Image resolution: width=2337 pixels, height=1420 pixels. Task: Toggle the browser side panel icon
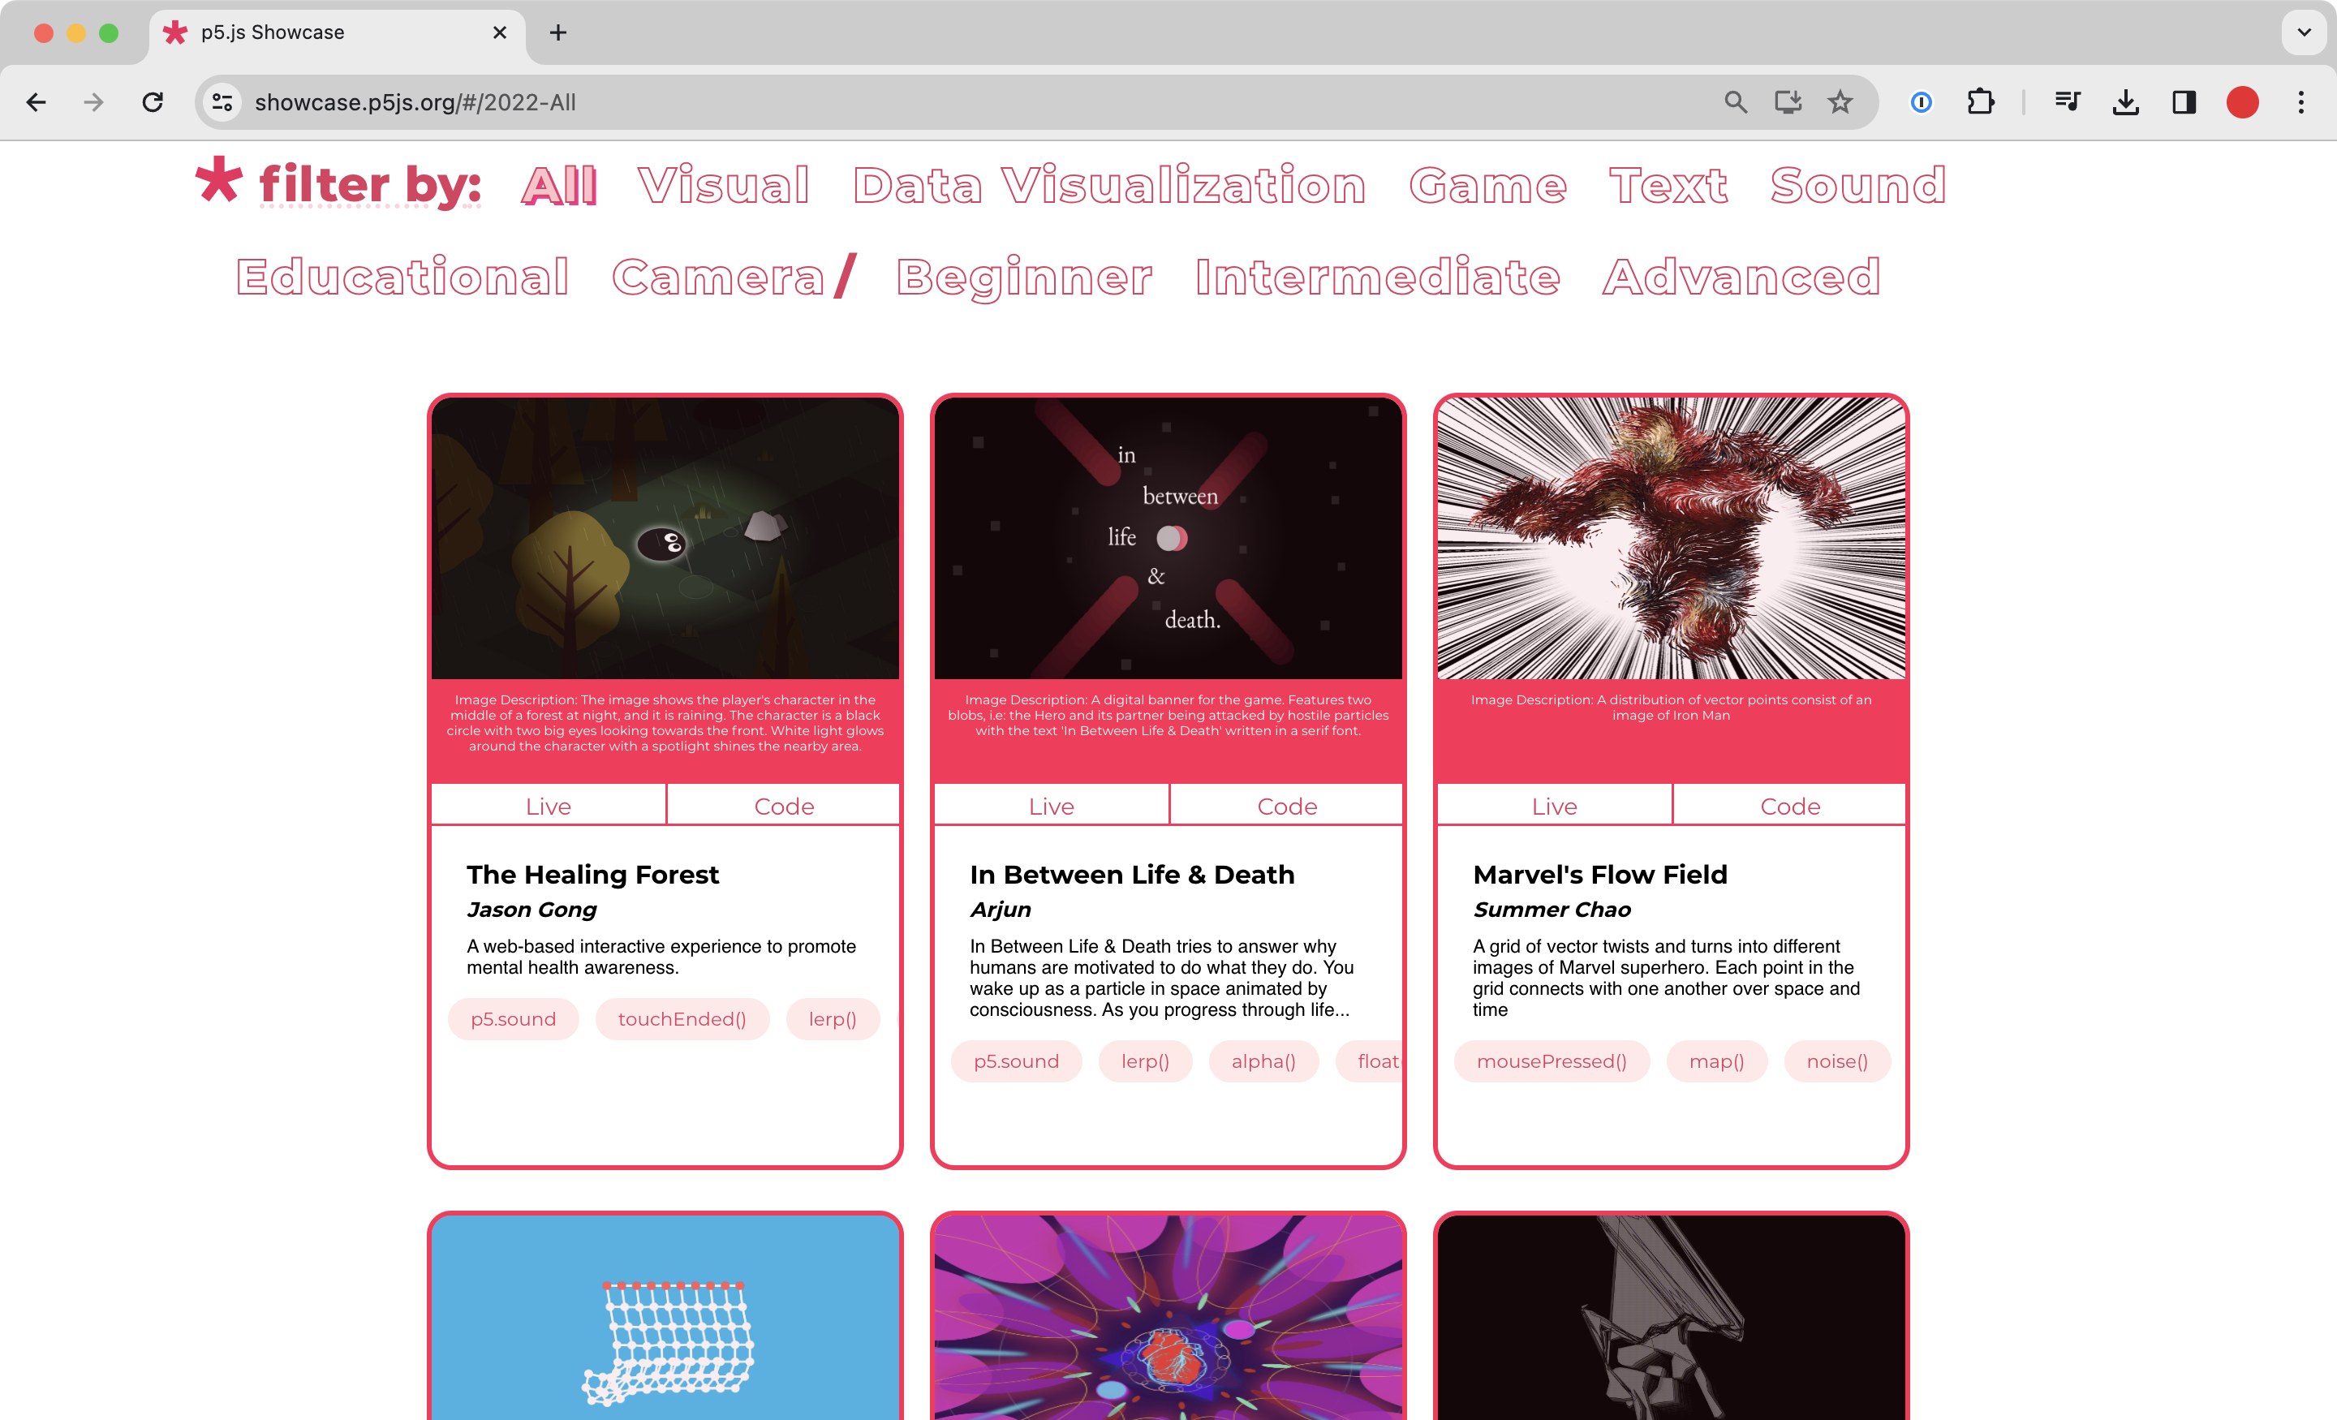coord(2184,102)
